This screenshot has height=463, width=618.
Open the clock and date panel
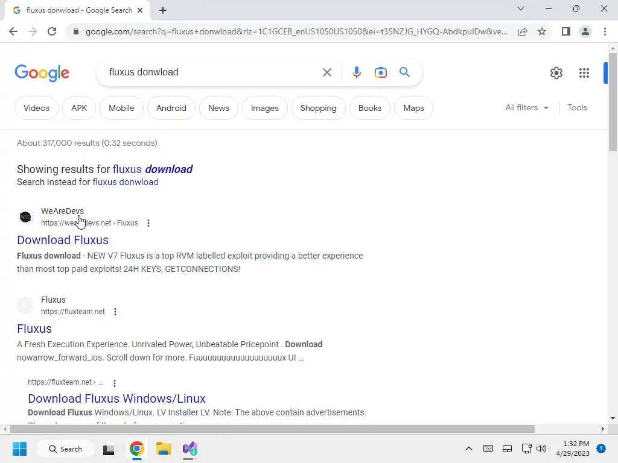pyautogui.click(x=573, y=449)
